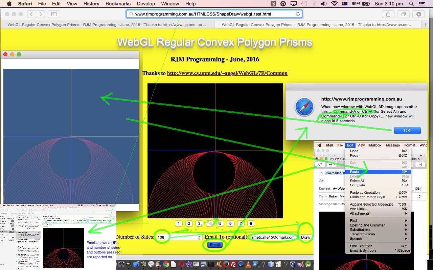Click the Number of Sides stepper arrows
Screen dimensions: 433x270
pyautogui.click(x=200, y=237)
